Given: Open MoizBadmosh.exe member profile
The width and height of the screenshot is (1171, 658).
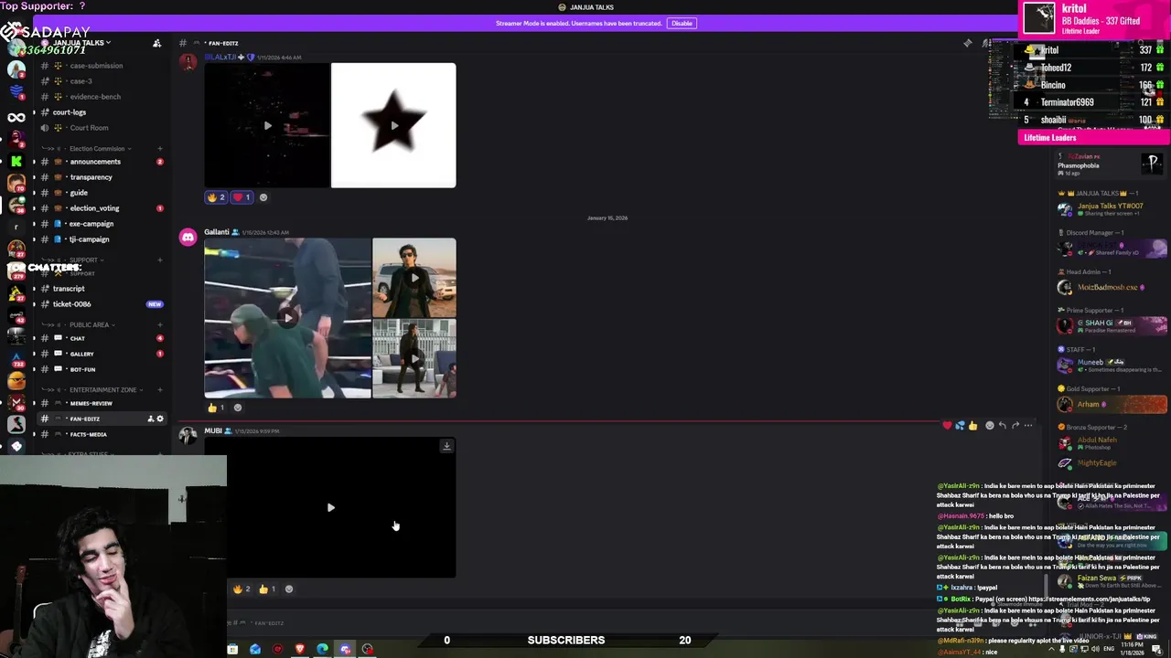Looking at the screenshot, I should point(1112,287).
